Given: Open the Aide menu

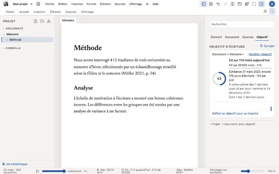Looking at the screenshot, I should point(155,4).
